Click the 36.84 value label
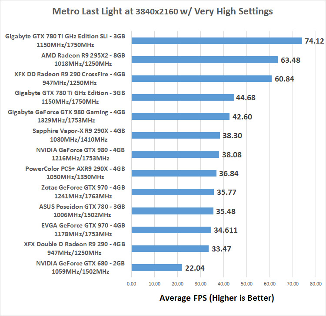 point(229,173)
